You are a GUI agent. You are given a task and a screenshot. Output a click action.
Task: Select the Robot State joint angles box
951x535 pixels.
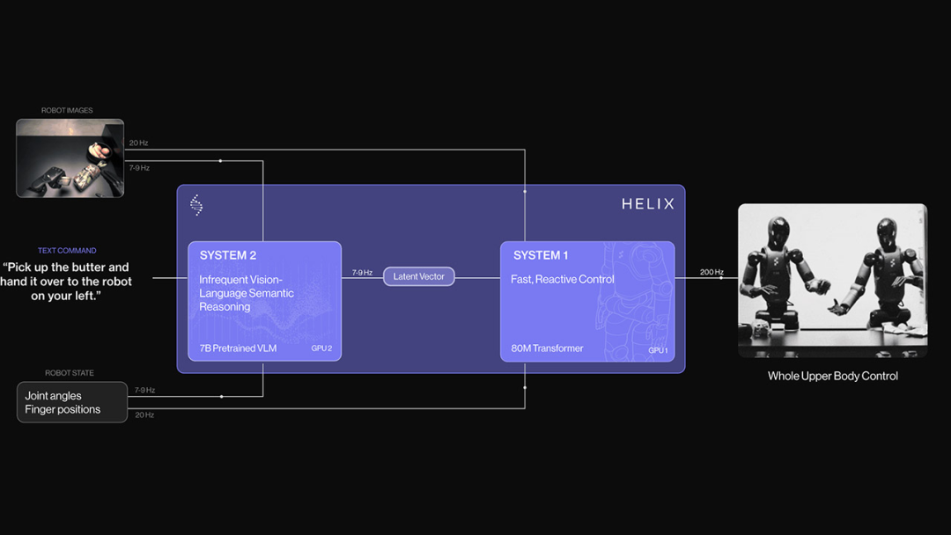pyautogui.click(x=72, y=402)
